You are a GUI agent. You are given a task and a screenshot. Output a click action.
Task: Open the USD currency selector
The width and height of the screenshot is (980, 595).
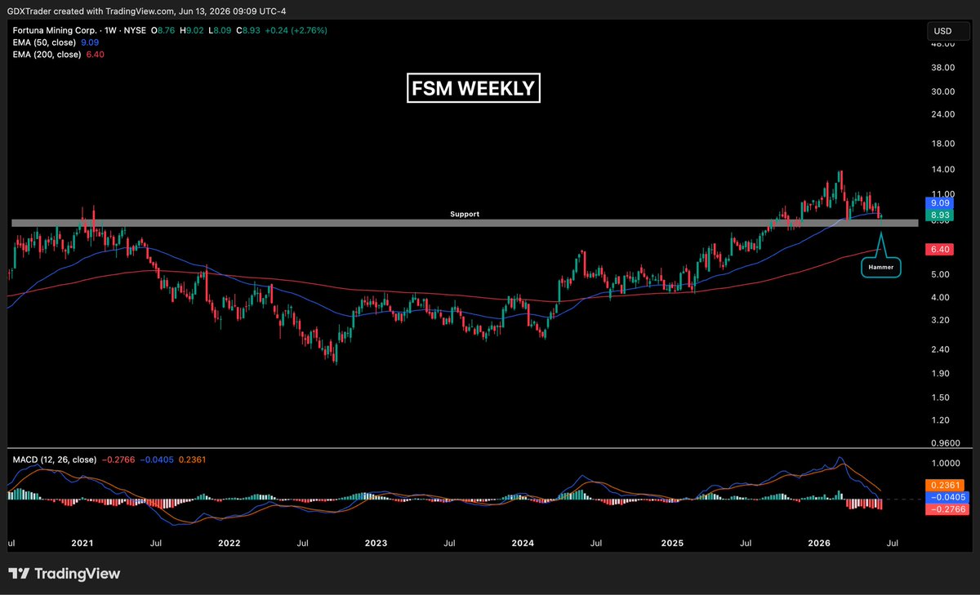[948, 32]
